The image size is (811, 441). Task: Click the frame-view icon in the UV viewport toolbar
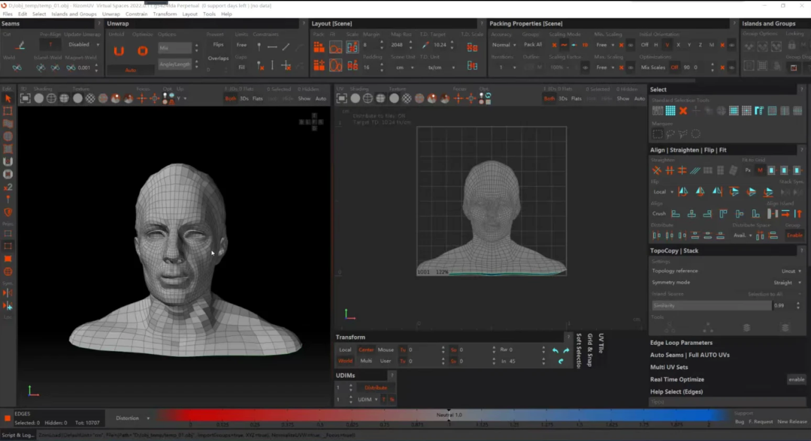(342, 98)
